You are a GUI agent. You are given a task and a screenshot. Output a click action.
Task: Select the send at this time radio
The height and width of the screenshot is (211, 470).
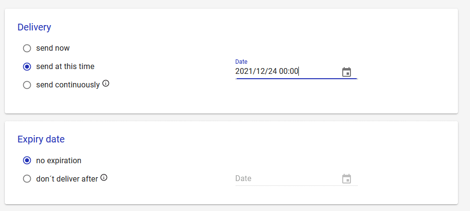click(x=27, y=67)
